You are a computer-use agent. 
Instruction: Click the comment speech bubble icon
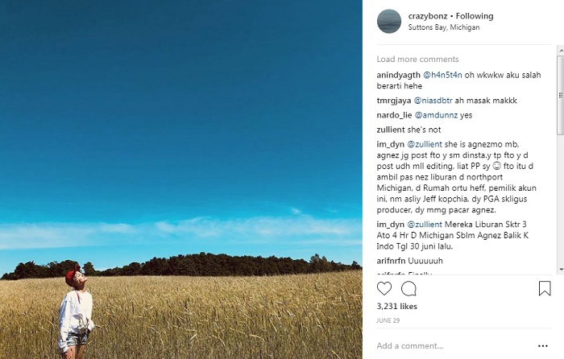click(x=408, y=288)
